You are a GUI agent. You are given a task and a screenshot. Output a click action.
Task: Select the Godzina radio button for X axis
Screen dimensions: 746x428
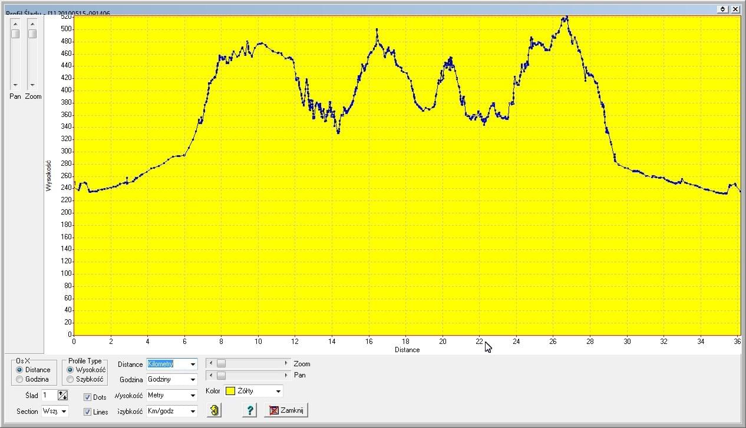(20, 379)
